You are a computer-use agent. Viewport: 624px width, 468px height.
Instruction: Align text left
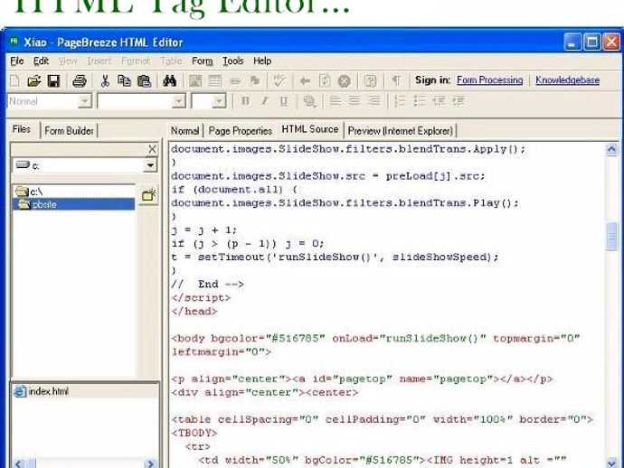(336, 101)
